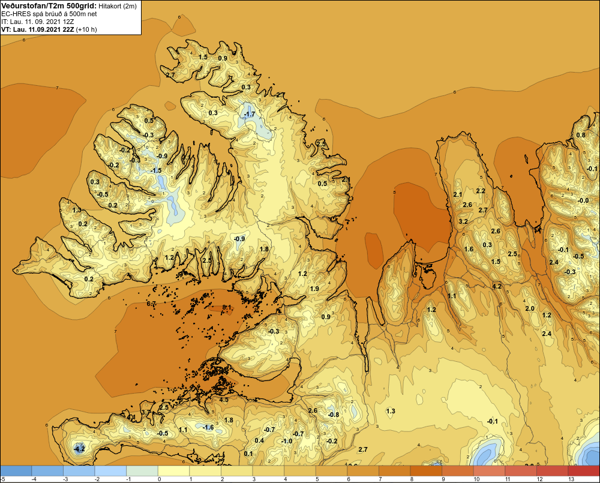Click the -0.8 temperature value
600x483 pixels.
(x=333, y=415)
